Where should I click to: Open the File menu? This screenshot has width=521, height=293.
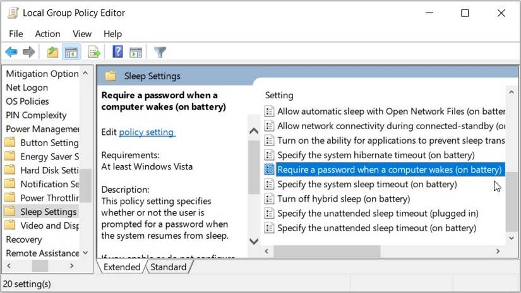coord(16,33)
